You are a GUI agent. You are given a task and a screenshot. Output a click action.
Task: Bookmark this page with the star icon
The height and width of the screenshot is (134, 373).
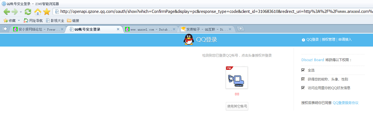click(x=47, y=11)
